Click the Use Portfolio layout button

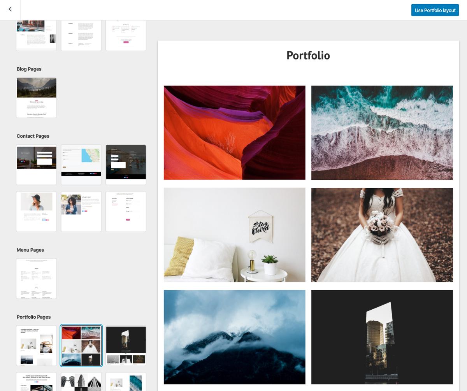coord(435,10)
